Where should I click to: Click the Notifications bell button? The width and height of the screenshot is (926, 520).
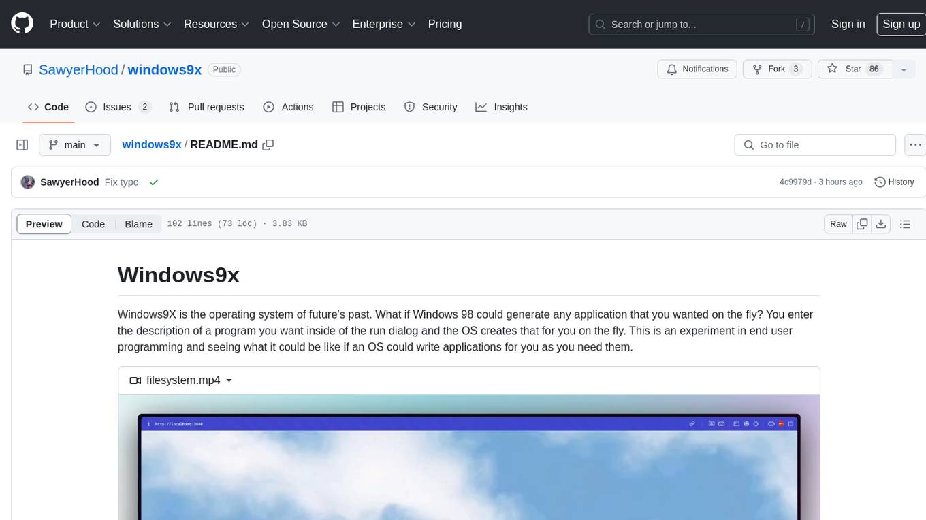tap(697, 69)
